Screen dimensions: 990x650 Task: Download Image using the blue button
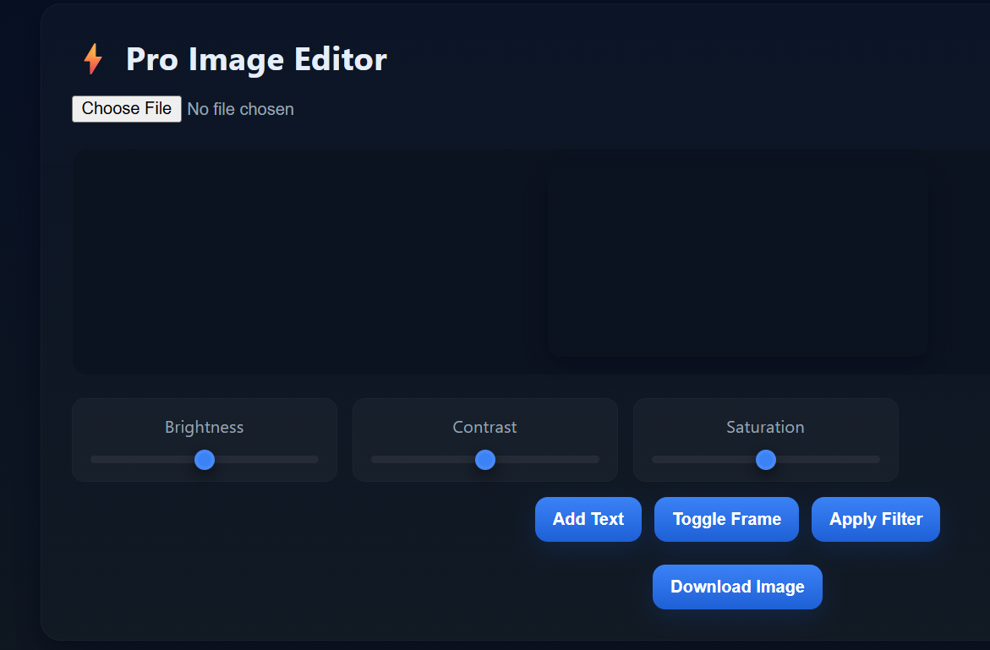tap(737, 587)
